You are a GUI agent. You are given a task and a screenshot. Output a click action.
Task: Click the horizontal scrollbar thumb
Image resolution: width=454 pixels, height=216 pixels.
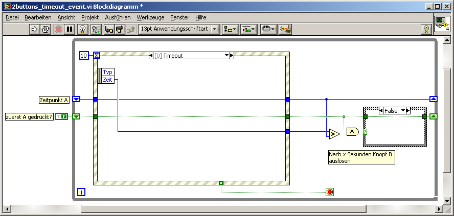click(x=224, y=208)
